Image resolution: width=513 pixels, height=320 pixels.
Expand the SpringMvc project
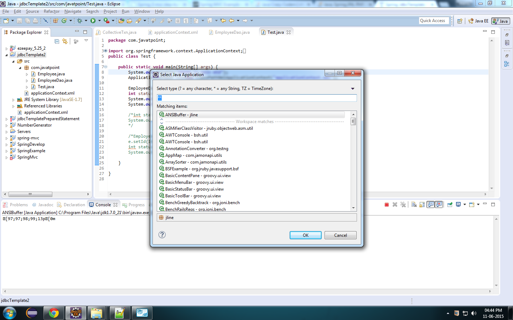click(6, 157)
